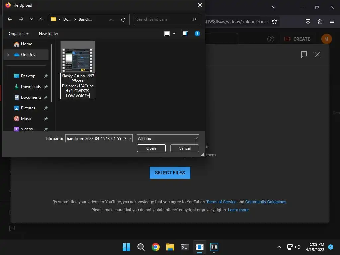Open the Terms of Service link
The width and height of the screenshot is (340, 255).
(221, 202)
